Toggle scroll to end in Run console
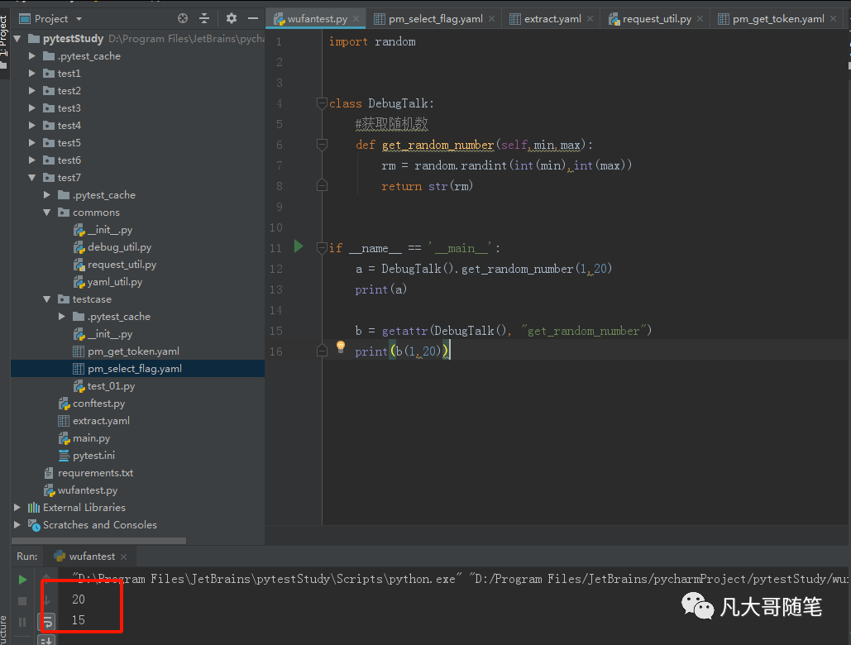Viewport: 851px width, 645px height. pyautogui.click(x=47, y=640)
